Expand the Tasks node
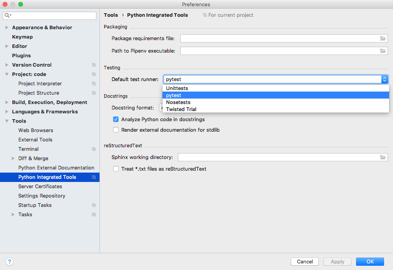The width and height of the screenshot is (393, 270). [x=13, y=215]
